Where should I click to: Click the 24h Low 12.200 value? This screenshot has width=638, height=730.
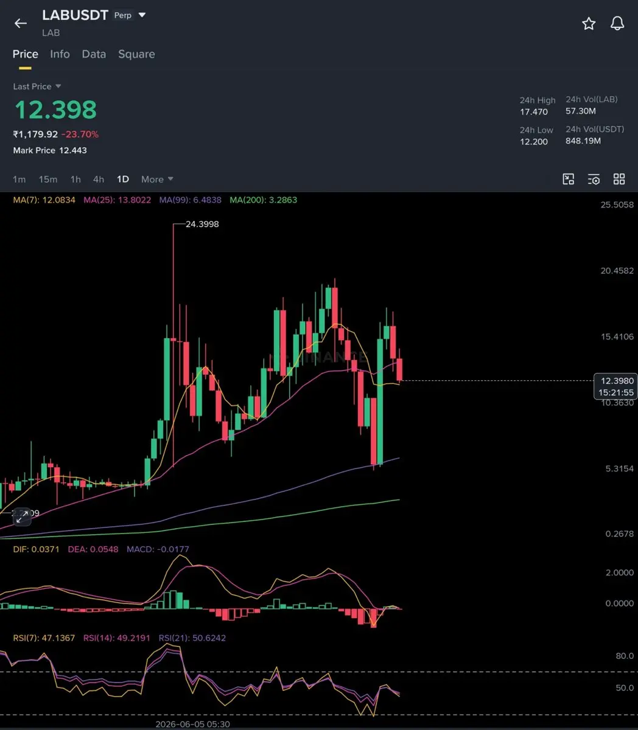pos(534,142)
